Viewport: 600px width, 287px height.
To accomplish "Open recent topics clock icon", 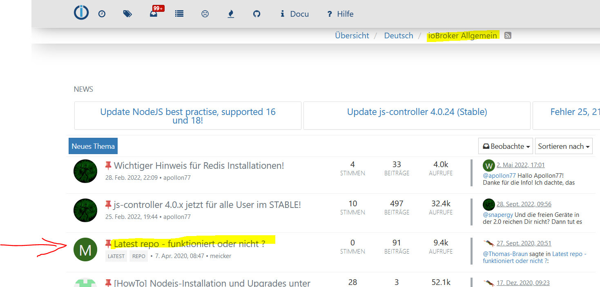I will pyautogui.click(x=102, y=14).
